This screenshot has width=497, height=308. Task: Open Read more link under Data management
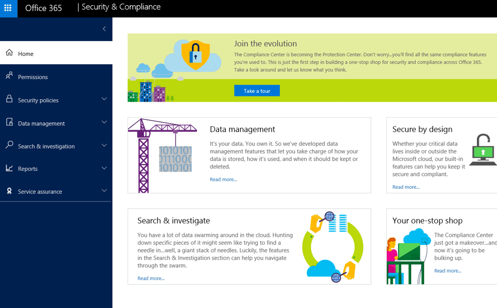(x=223, y=179)
